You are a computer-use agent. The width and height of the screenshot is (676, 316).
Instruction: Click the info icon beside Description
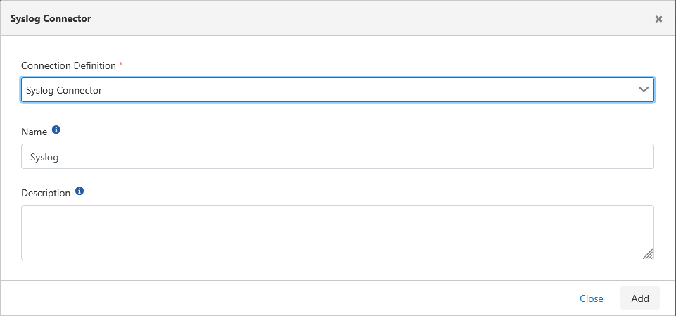pyautogui.click(x=79, y=191)
